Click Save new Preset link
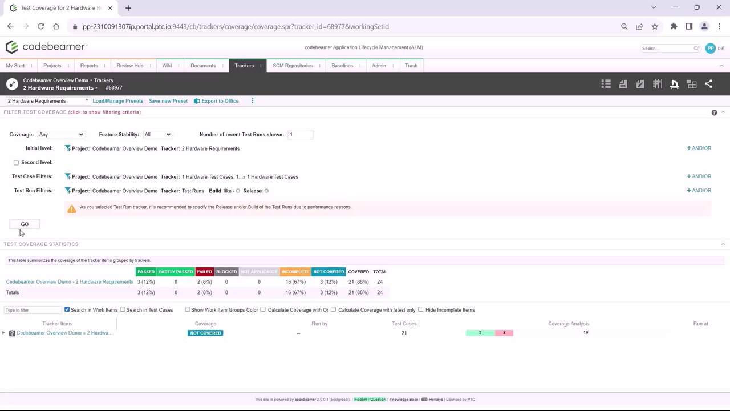Image resolution: width=730 pixels, height=411 pixels. click(x=168, y=101)
